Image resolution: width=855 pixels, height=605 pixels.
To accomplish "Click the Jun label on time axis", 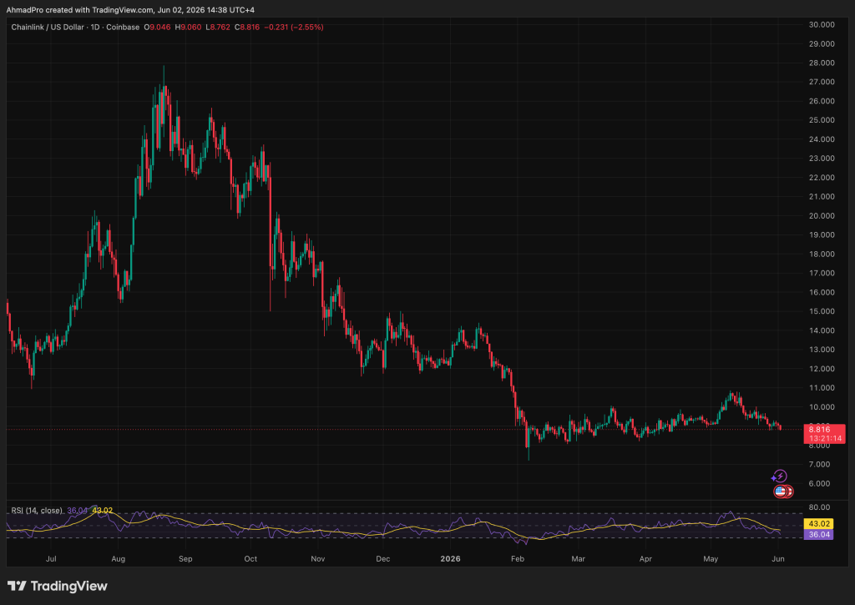I will pyautogui.click(x=779, y=558).
